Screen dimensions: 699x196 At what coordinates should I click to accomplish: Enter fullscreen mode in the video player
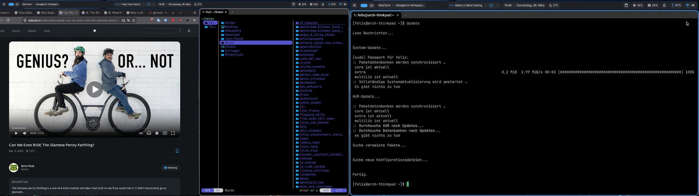tap(173, 133)
